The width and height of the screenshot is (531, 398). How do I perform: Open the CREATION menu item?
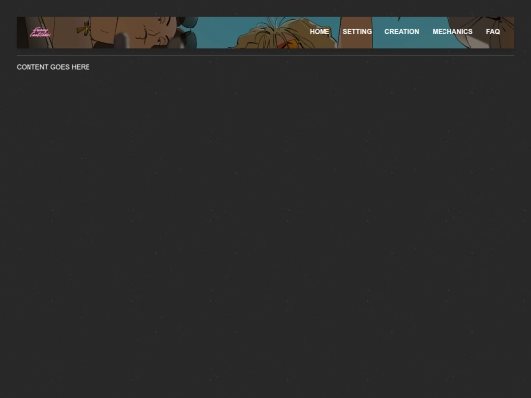402,32
